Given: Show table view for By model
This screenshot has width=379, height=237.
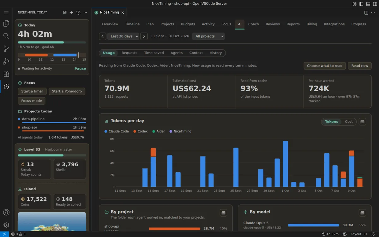Looking at the screenshot, I should pos(363,213).
